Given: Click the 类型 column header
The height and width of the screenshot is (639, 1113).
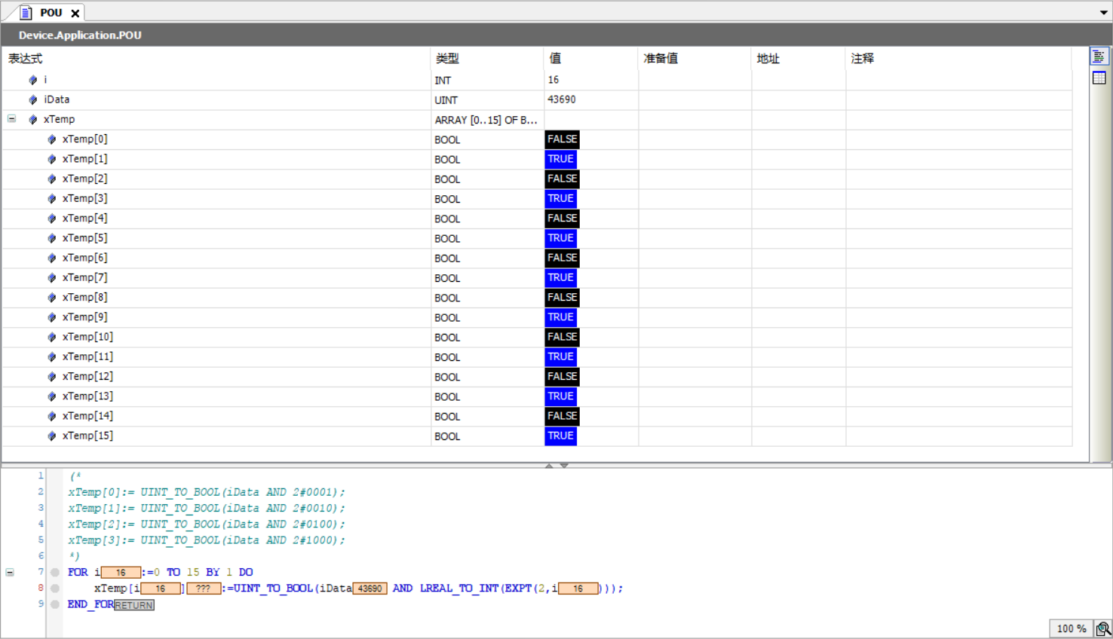Looking at the screenshot, I should pos(488,58).
